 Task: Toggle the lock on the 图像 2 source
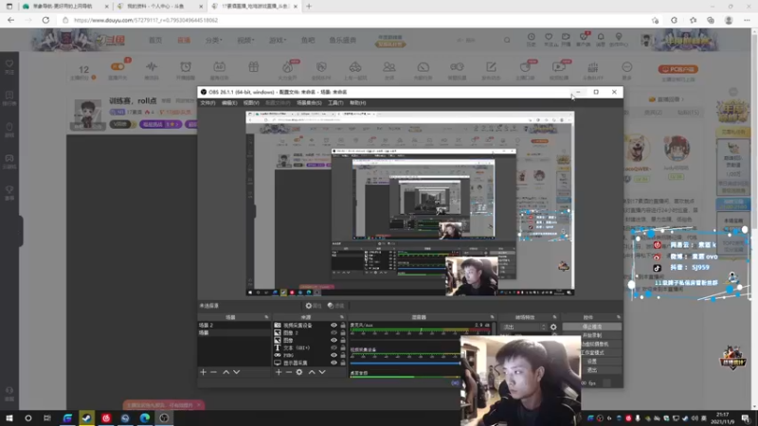click(x=343, y=333)
